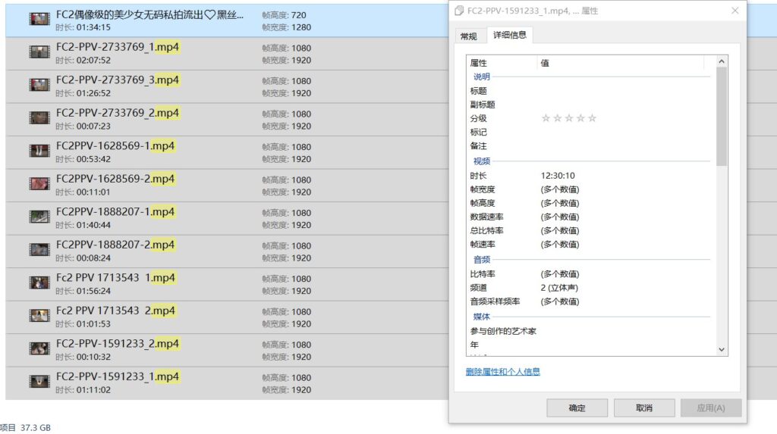Click the thumbnail icon of FC2-PPV-2733769_1.mp4
This screenshot has height=434, width=777.
coord(39,52)
